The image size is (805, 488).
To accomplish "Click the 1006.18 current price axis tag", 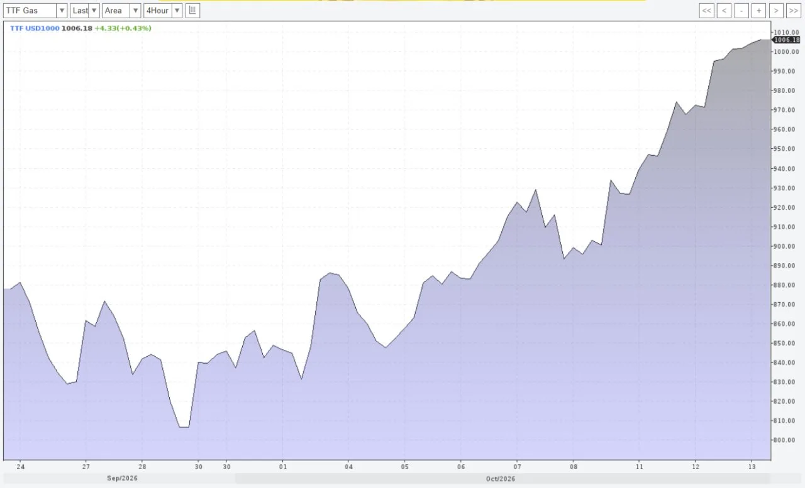I will (786, 40).
